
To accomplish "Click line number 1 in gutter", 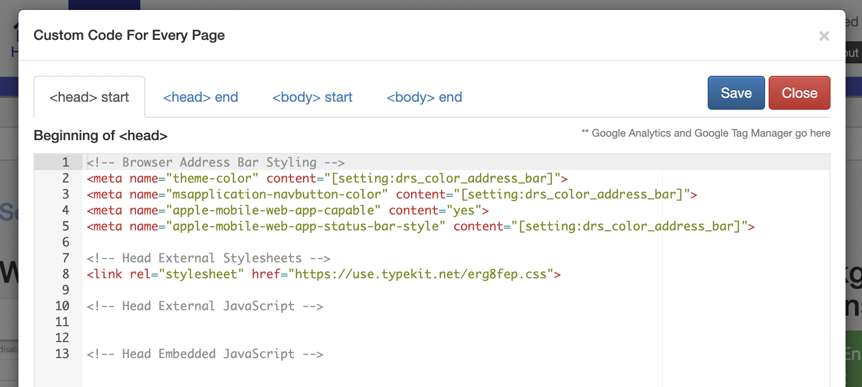I will [x=65, y=163].
